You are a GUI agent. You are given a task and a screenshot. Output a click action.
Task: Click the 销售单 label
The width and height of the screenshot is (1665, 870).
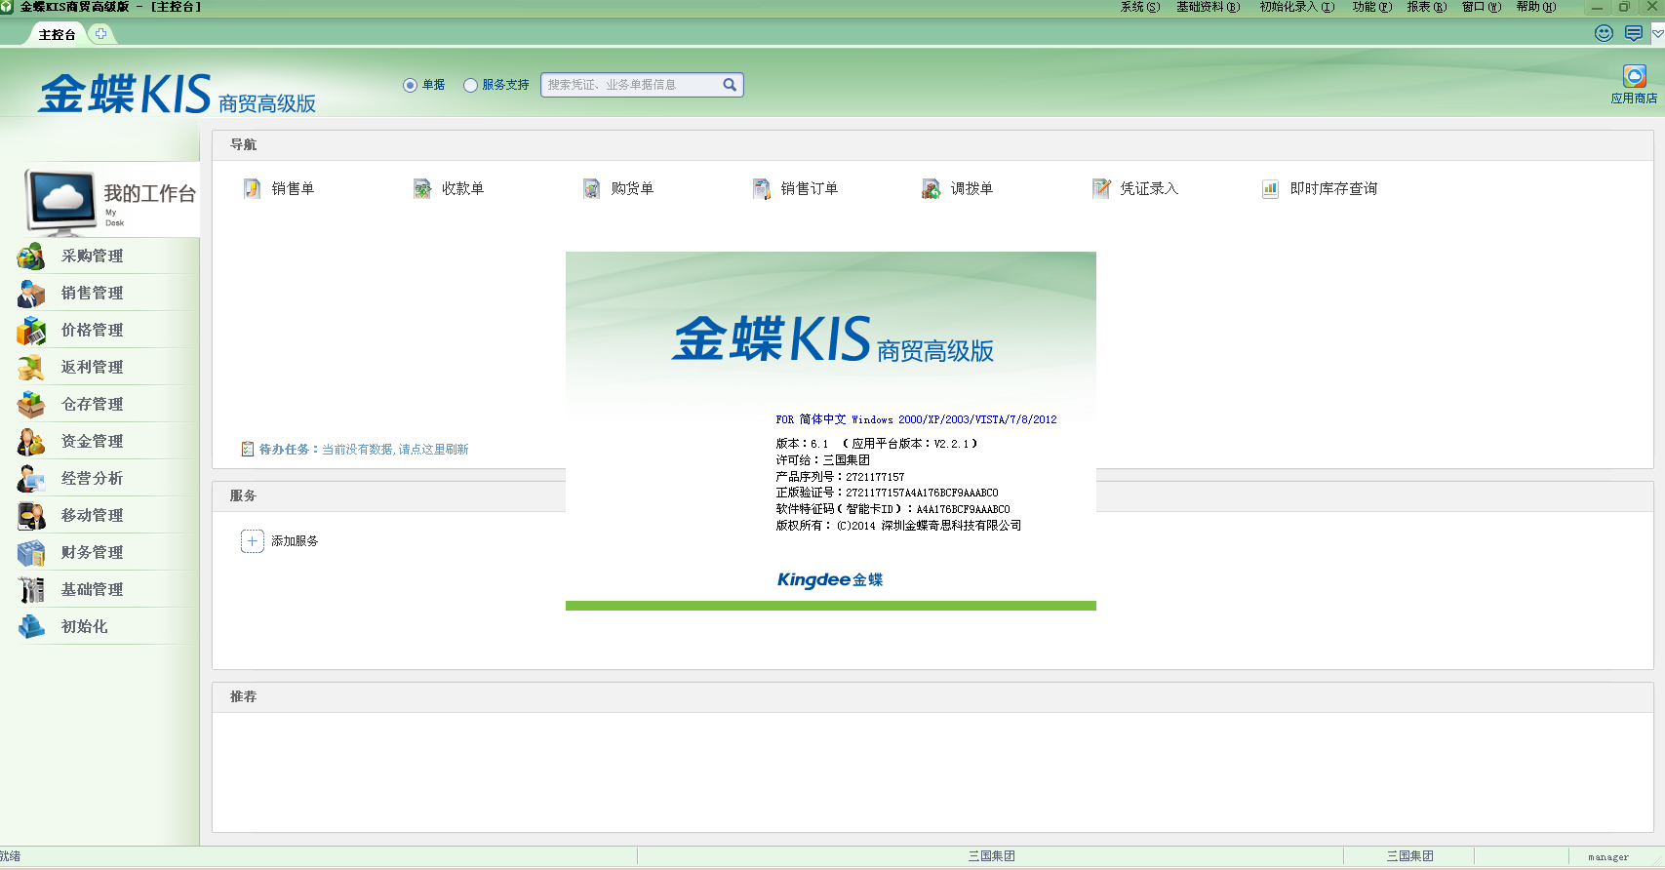[293, 188]
